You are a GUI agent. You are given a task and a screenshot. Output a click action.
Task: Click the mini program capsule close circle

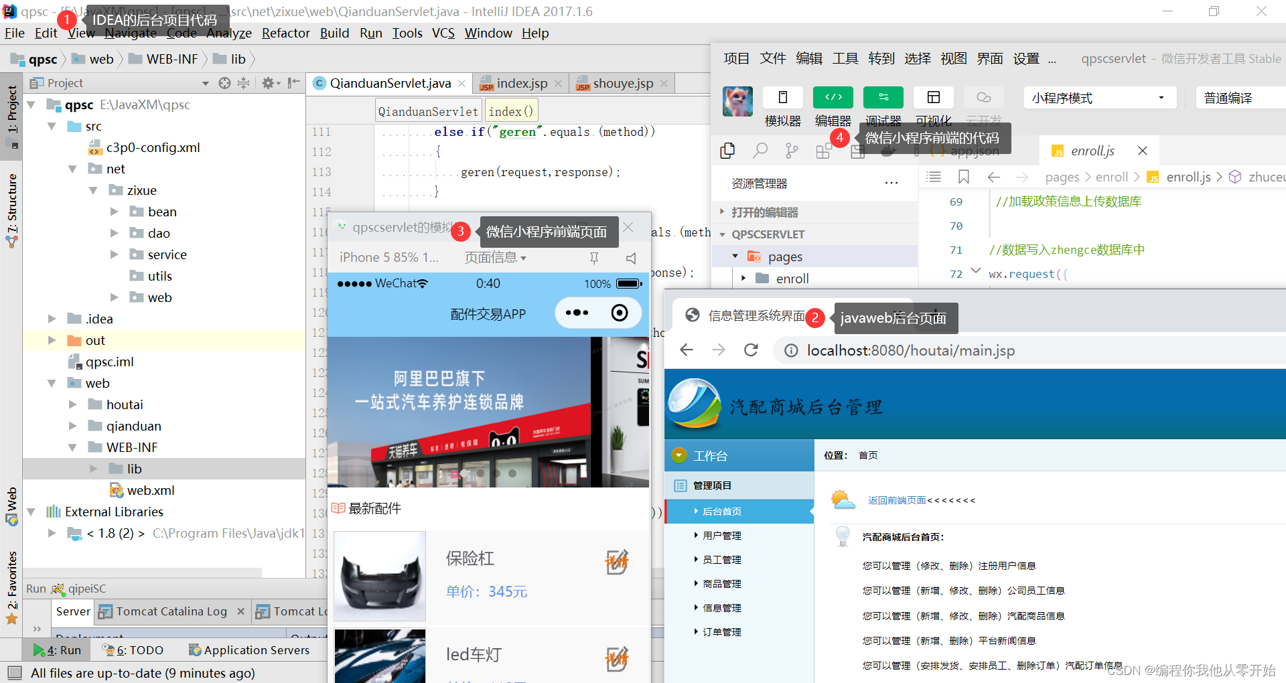620,313
